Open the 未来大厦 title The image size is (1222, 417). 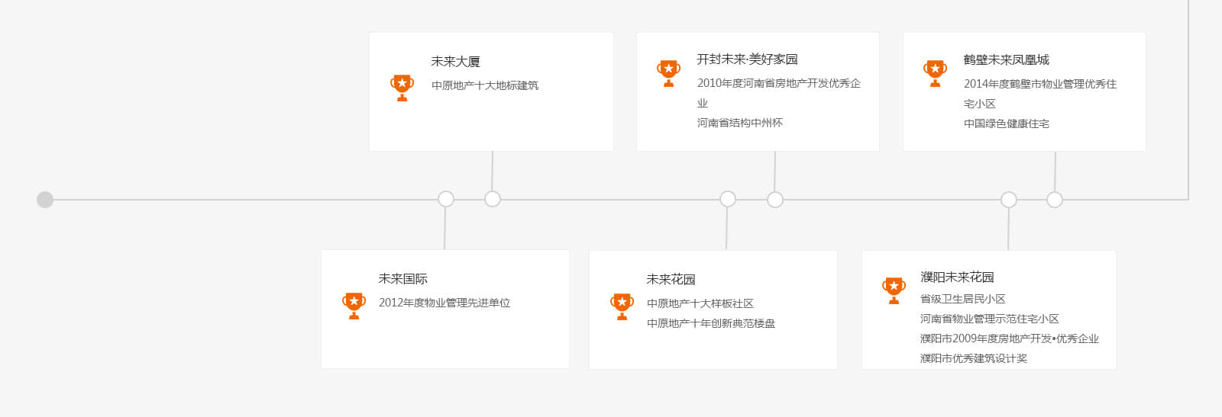point(455,62)
